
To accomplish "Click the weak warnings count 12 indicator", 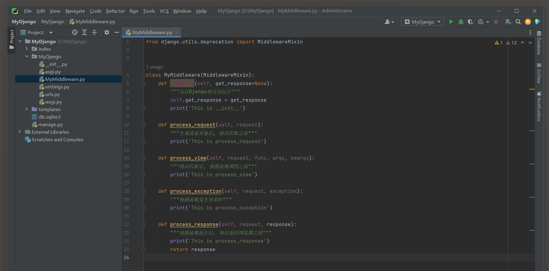I will pos(511,43).
